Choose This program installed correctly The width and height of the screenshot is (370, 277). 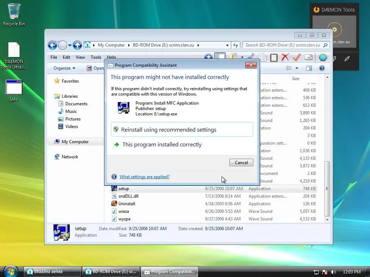182,144
